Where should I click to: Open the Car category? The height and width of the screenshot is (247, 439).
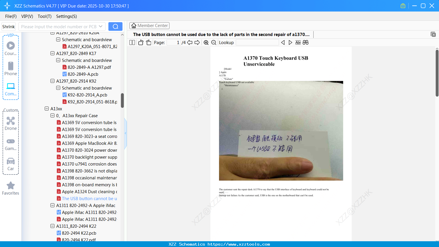pyautogui.click(x=11, y=164)
